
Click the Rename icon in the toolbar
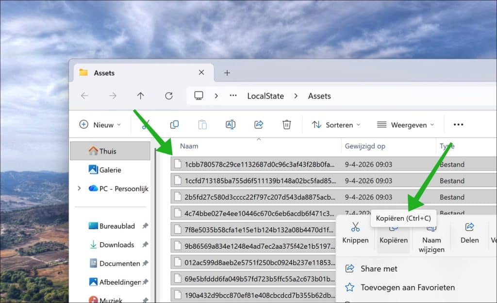pyautogui.click(x=231, y=125)
